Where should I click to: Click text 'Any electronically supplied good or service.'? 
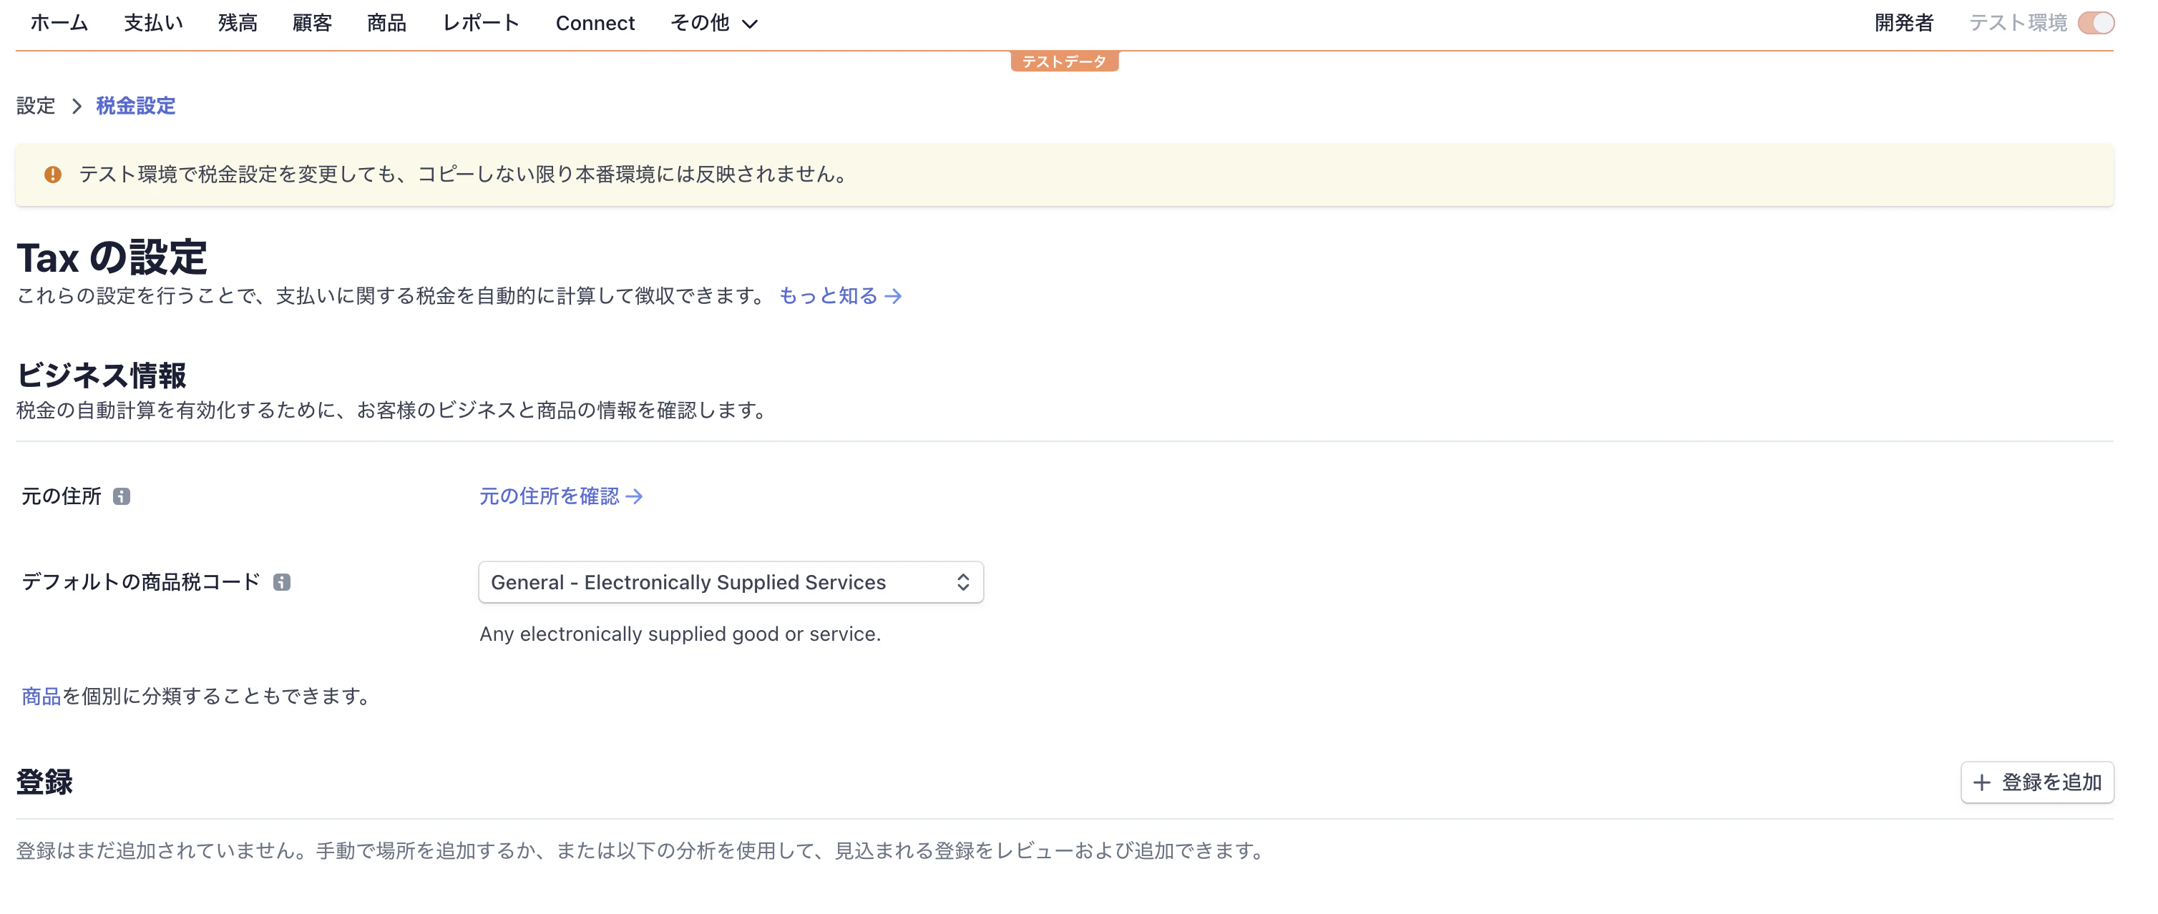click(x=680, y=634)
